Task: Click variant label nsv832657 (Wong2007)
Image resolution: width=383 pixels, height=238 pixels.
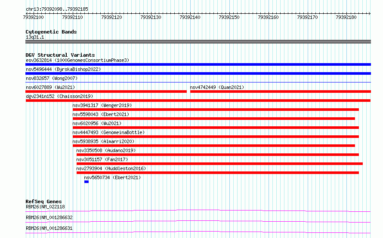Action: click(x=52, y=78)
